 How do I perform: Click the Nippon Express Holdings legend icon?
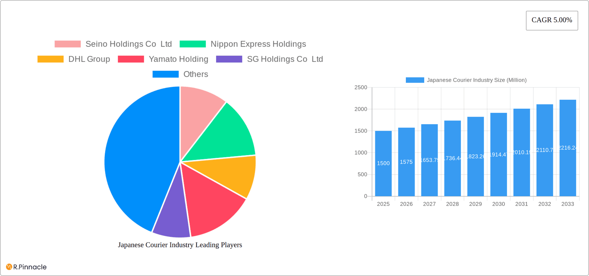(x=193, y=44)
